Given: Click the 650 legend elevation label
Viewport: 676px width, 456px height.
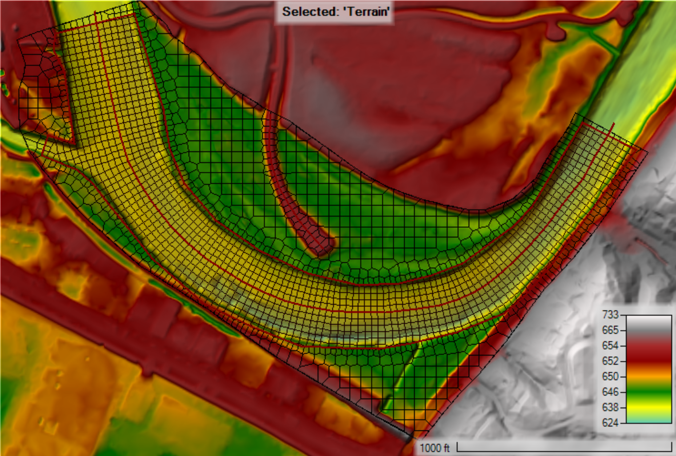Looking at the screenshot, I should [610, 376].
